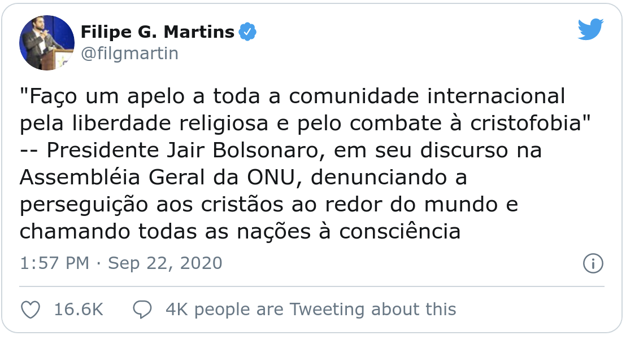Click the blue verified badge

point(247,32)
